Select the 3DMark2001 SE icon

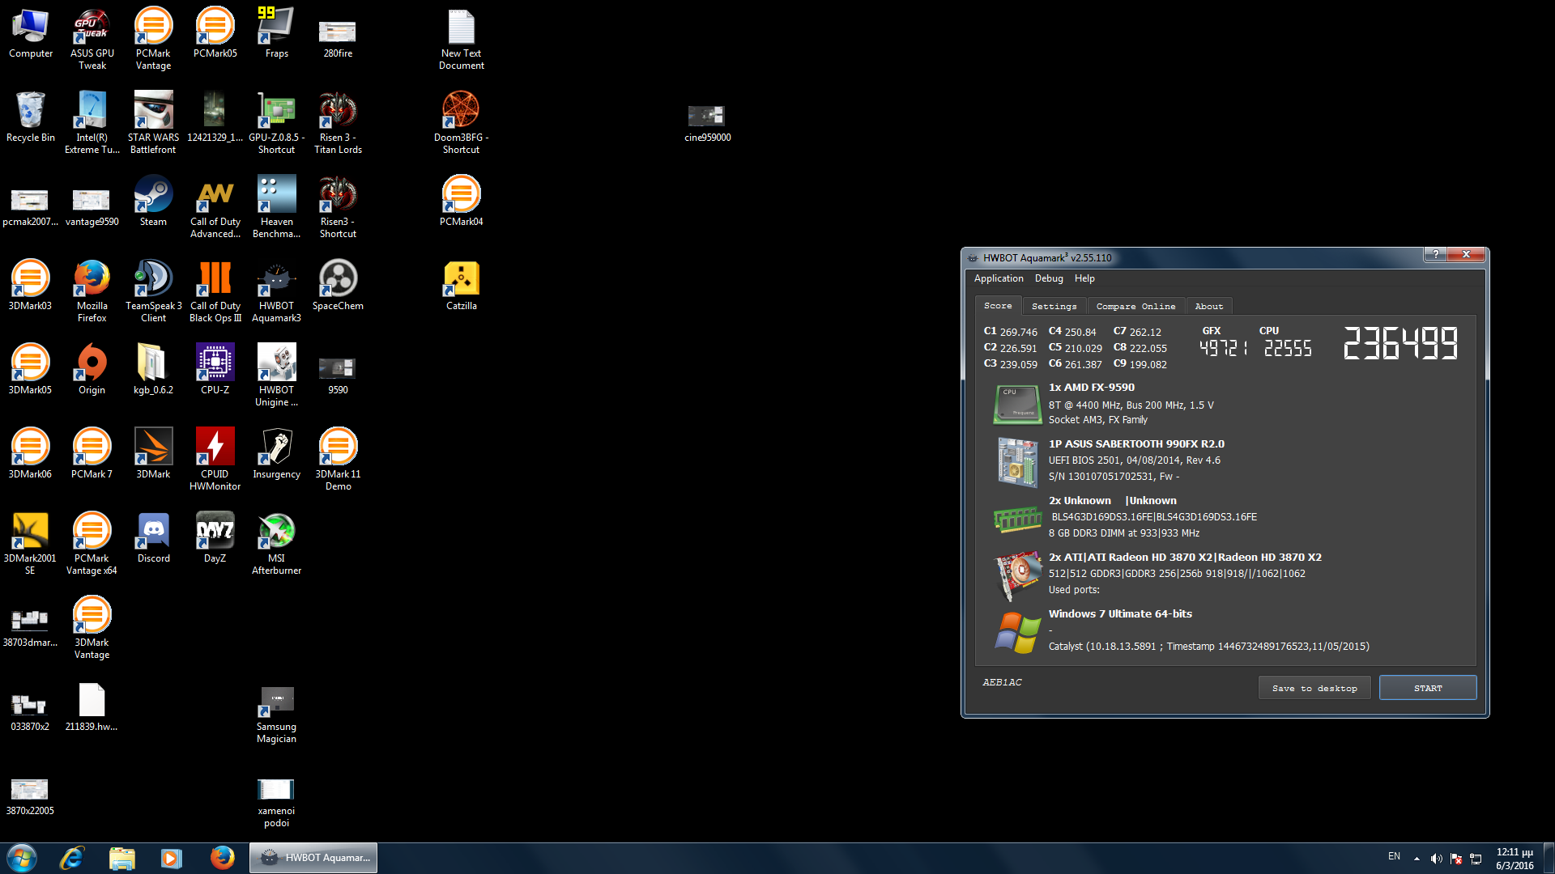(x=30, y=543)
